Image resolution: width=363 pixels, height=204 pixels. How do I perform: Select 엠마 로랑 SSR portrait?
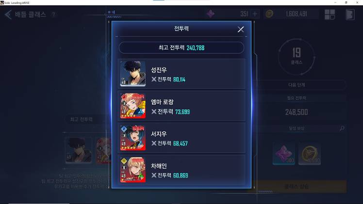[133, 106]
